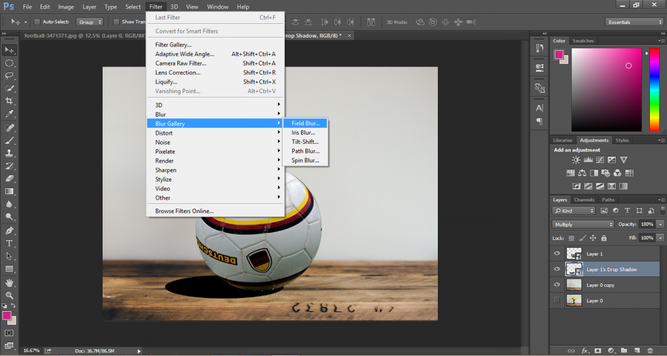Switch to the Channels tab

coord(584,200)
